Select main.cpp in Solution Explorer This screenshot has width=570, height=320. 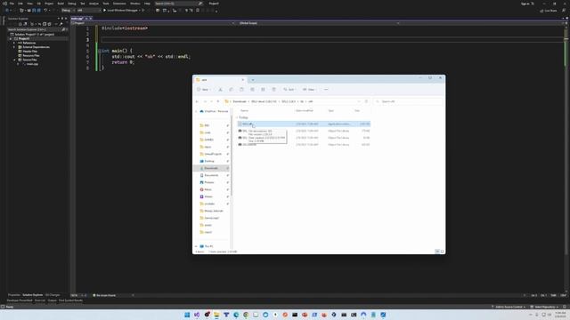[x=32, y=64]
